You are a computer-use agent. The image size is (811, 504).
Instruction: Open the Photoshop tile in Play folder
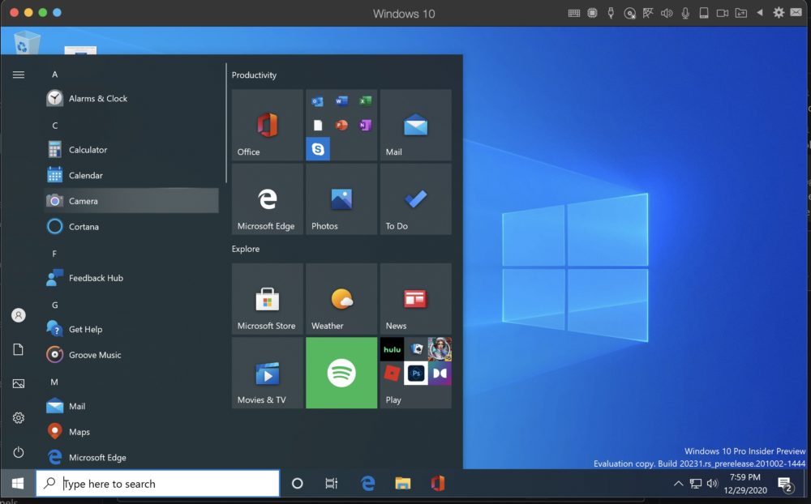pyautogui.click(x=416, y=374)
